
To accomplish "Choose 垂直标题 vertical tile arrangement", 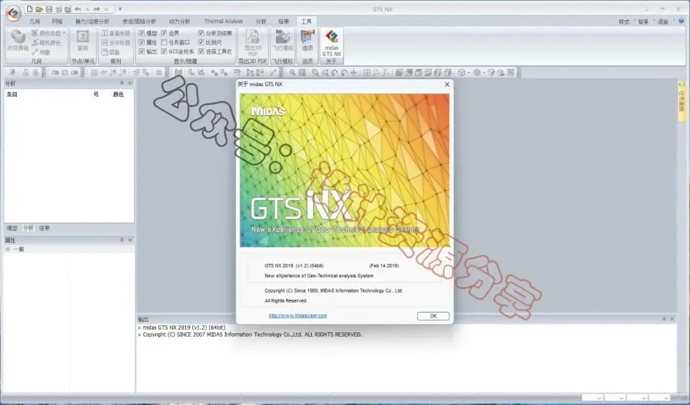I will point(116,33).
